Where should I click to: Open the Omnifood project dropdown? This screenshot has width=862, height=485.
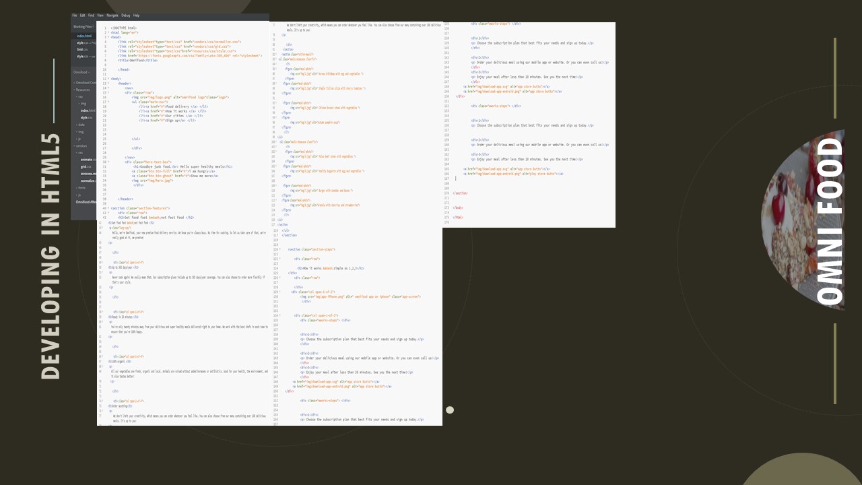click(x=81, y=71)
